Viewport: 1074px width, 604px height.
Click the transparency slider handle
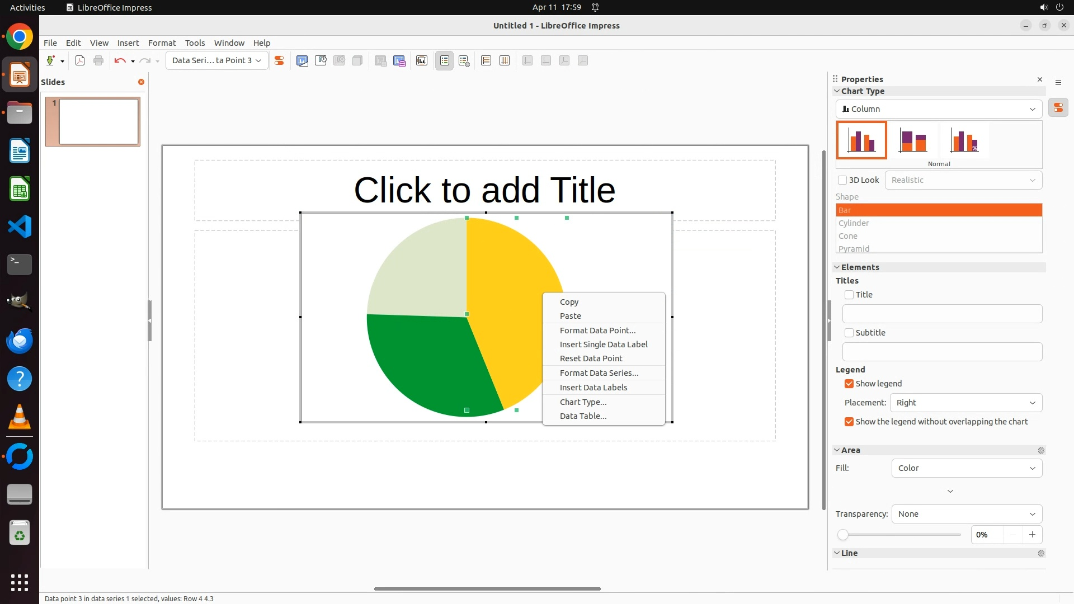(x=843, y=535)
